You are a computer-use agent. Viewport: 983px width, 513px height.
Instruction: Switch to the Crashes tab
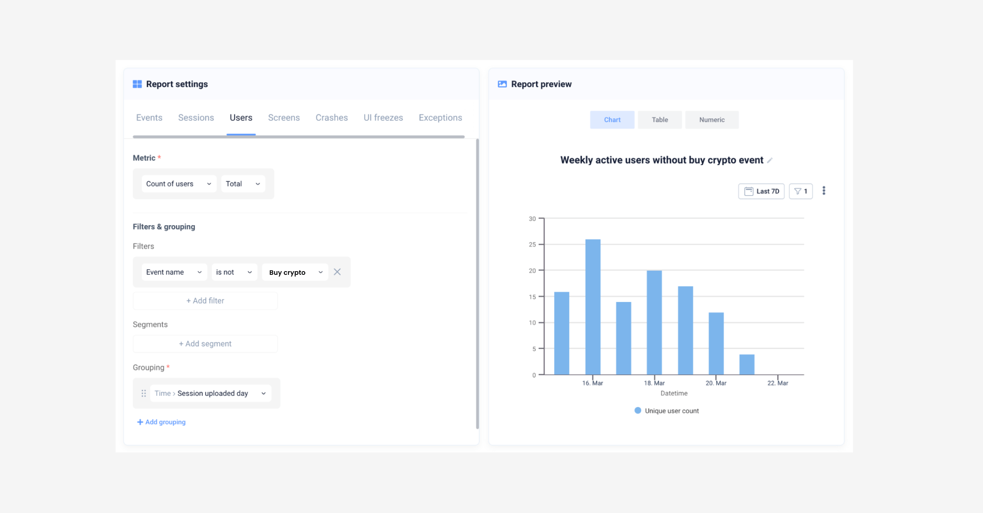[331, 117]
